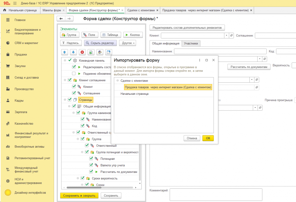
Task: Open Клиент field dropdown arrow
Action: click(227, 36)
